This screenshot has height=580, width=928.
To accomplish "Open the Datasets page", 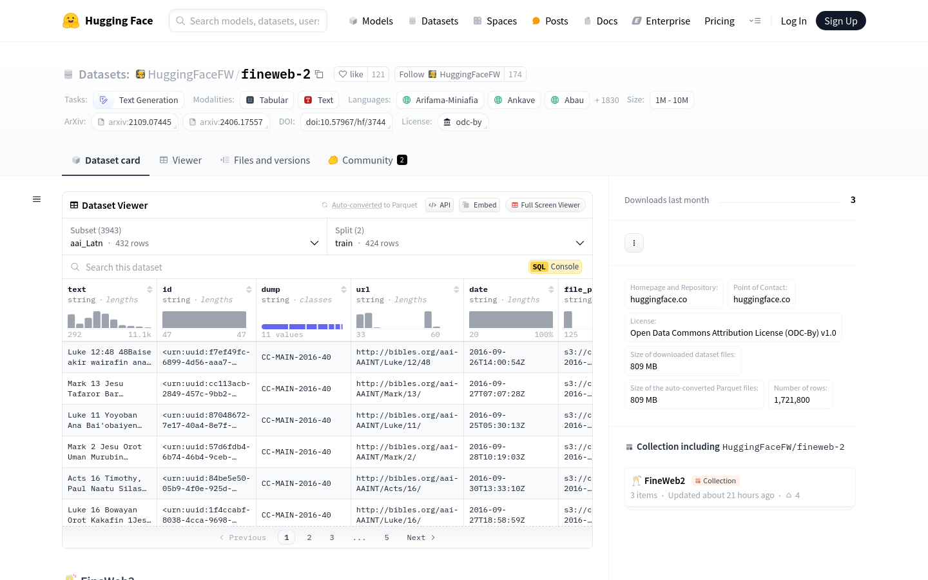I will (433, 21).
